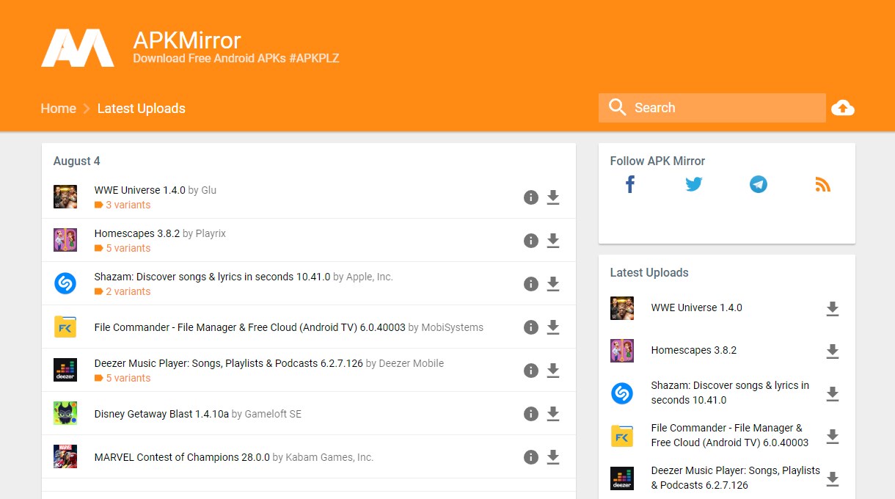
Task: Click inside the Search input field
Action: [x=712, y=108]
